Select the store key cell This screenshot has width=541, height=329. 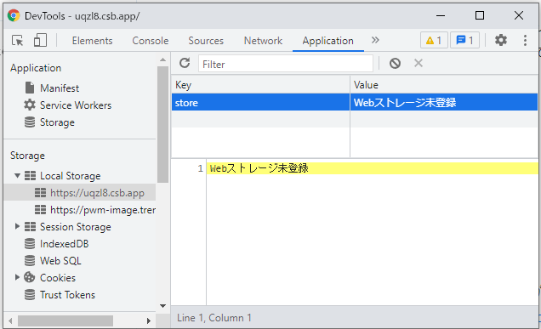pos(260,102)
